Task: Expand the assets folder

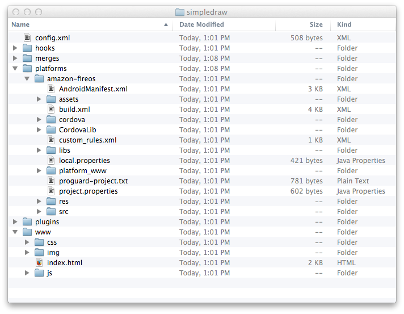Action: coord(39,99)
